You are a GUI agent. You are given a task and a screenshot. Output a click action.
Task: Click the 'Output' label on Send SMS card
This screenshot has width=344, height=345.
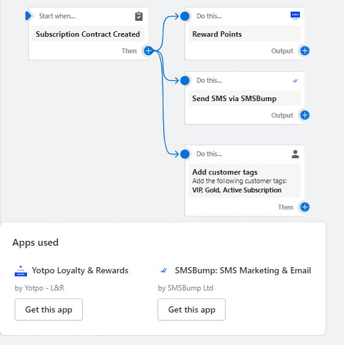(x=282, y=115)
